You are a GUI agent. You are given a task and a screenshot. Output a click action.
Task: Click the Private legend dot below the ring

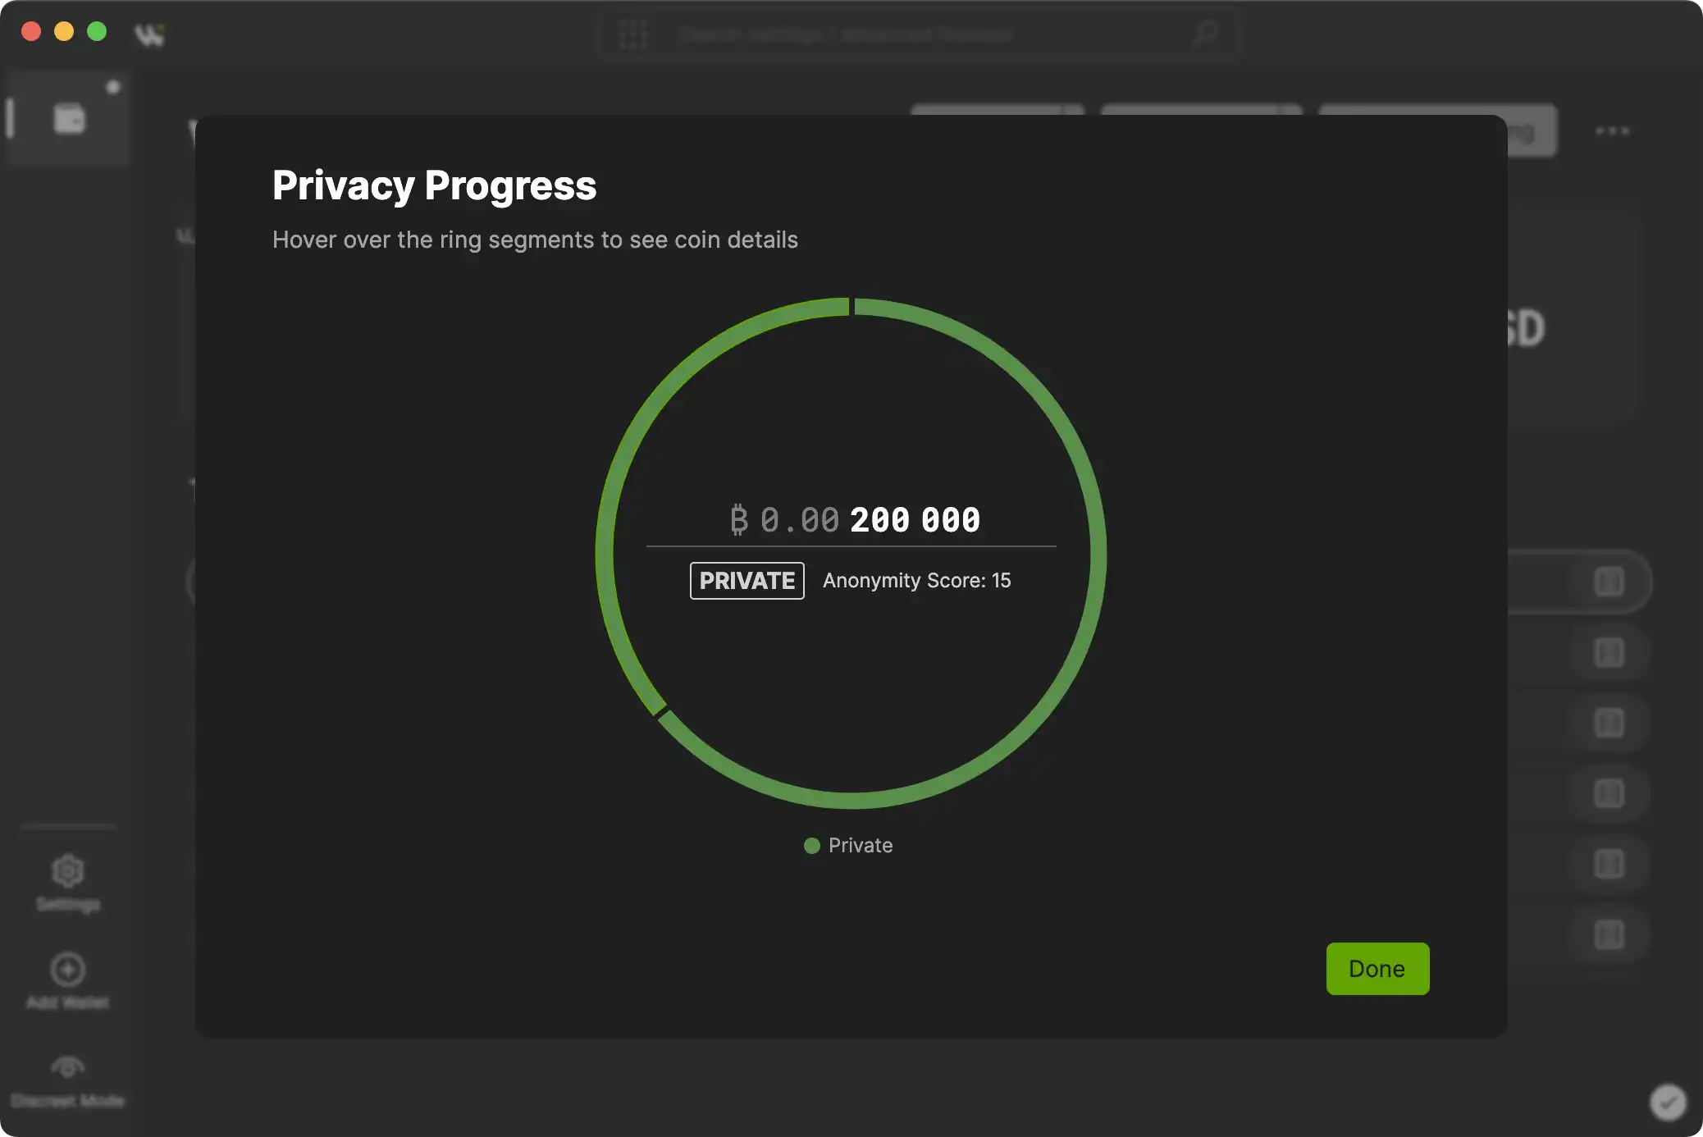812,845
